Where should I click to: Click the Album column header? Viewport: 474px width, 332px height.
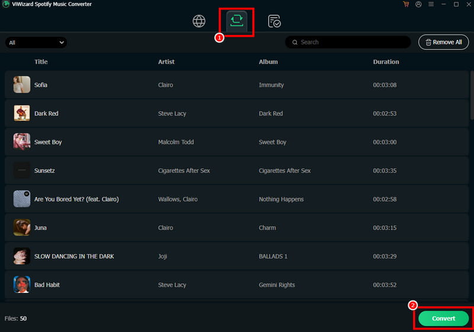point(268,62)
